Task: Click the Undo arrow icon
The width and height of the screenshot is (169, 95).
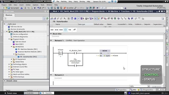Action: [x=38, y=8]
